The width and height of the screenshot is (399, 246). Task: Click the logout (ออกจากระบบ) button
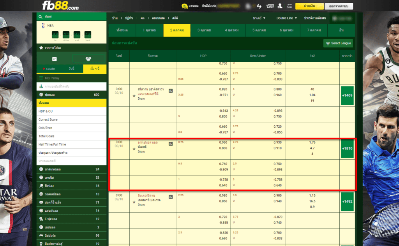339,6
